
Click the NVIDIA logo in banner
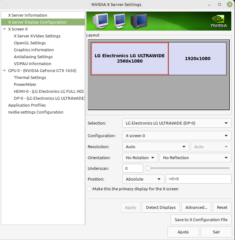click(x=219, y=21)
